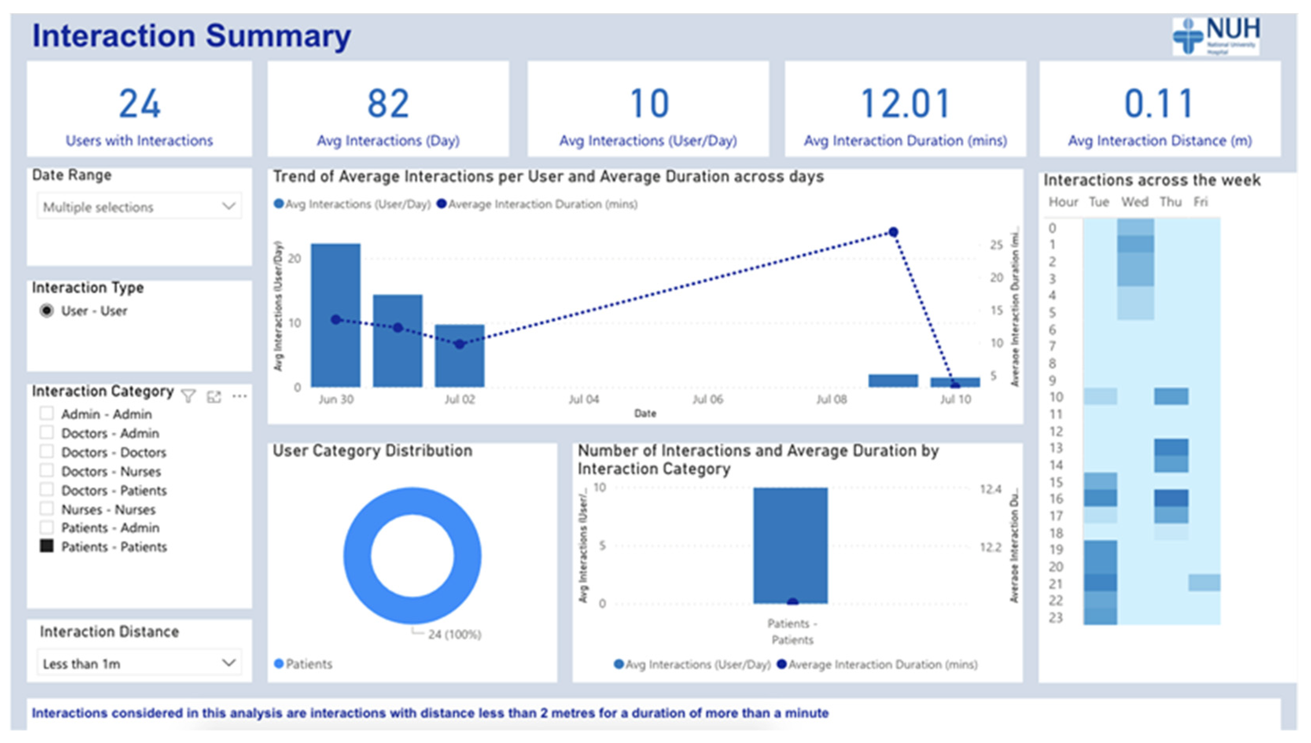Image resolution: width=1311 pixels, height=743 pixels.
Task: Click the filter icon on Interaction Category
Action: 188,396
